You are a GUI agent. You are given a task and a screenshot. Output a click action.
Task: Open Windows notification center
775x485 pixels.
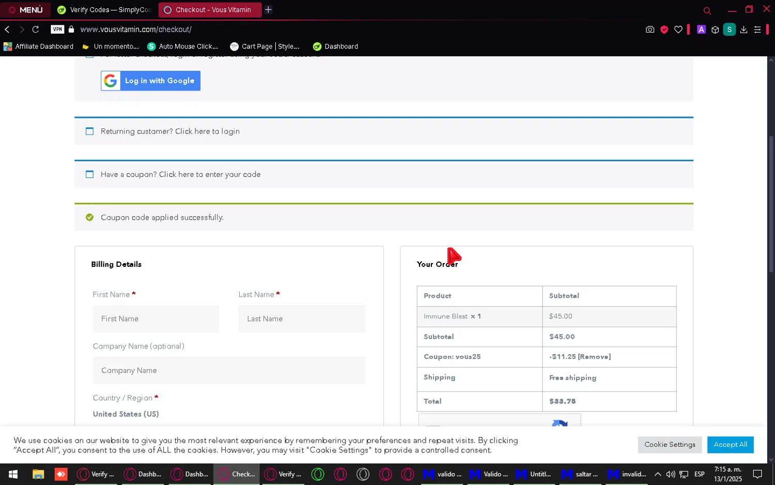coord(757,474)
